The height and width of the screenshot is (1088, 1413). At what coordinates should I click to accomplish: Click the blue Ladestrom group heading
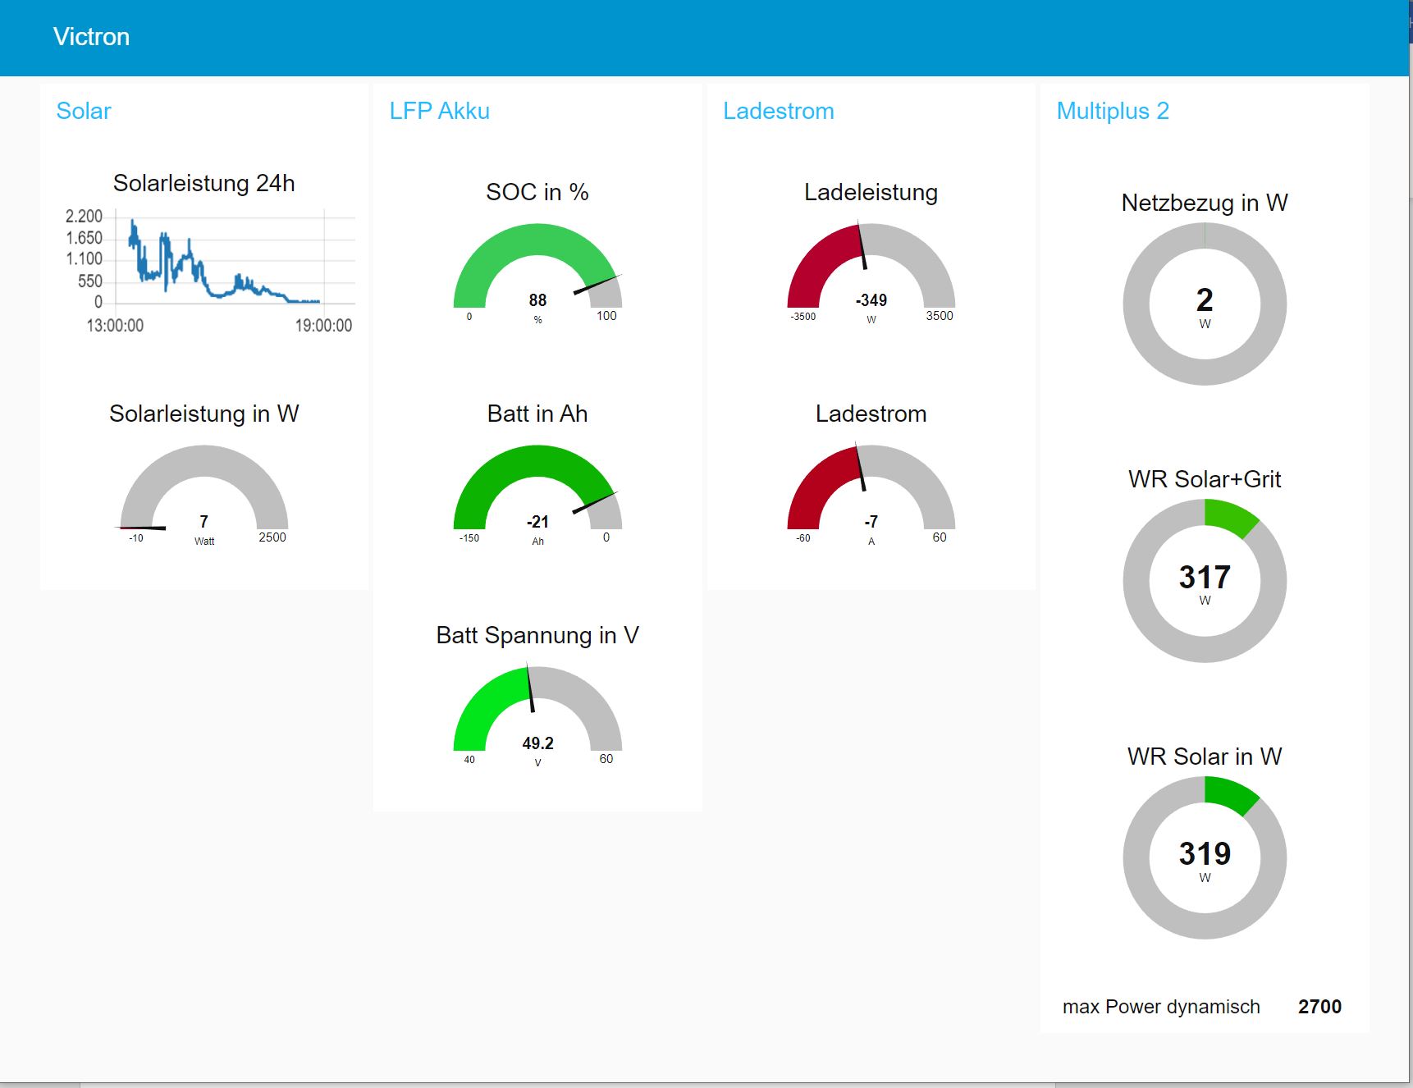[778, 111]
